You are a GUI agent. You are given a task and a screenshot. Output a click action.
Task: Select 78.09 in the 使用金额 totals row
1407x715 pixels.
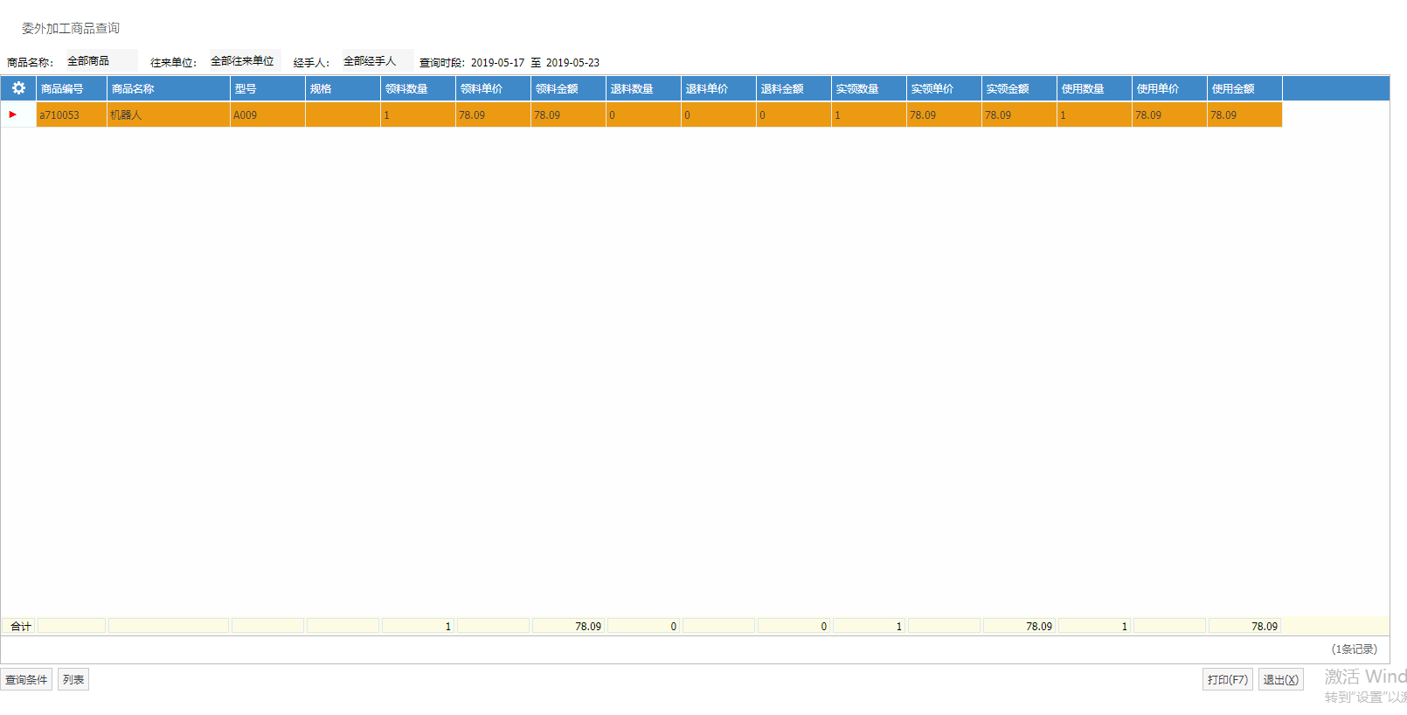pos(1244,626)
